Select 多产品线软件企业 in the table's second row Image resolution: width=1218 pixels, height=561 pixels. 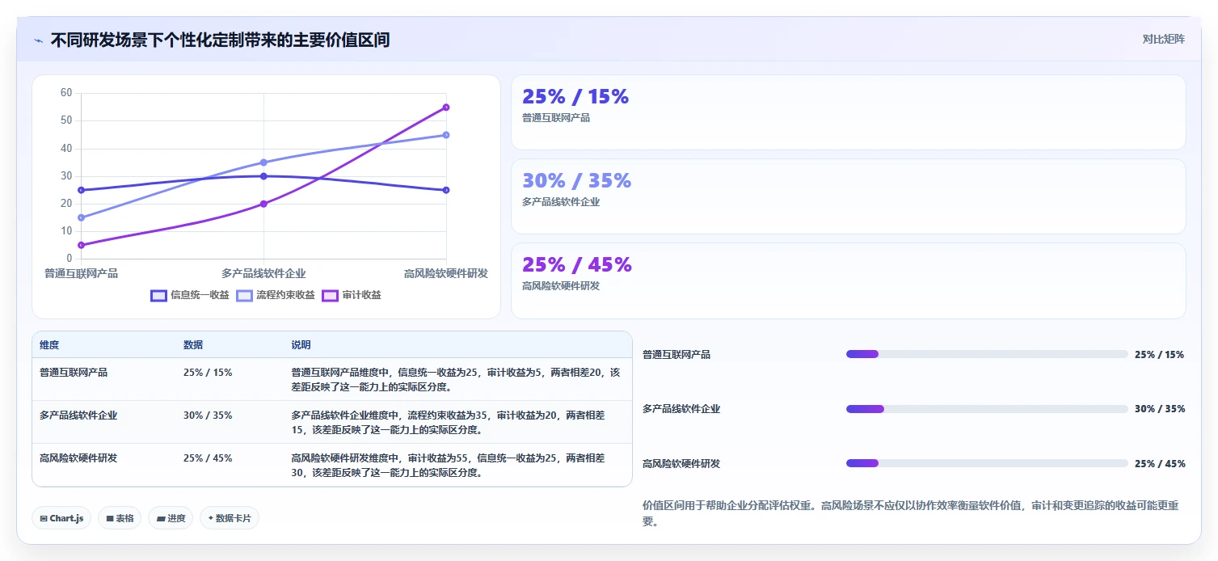pos(78,415)
